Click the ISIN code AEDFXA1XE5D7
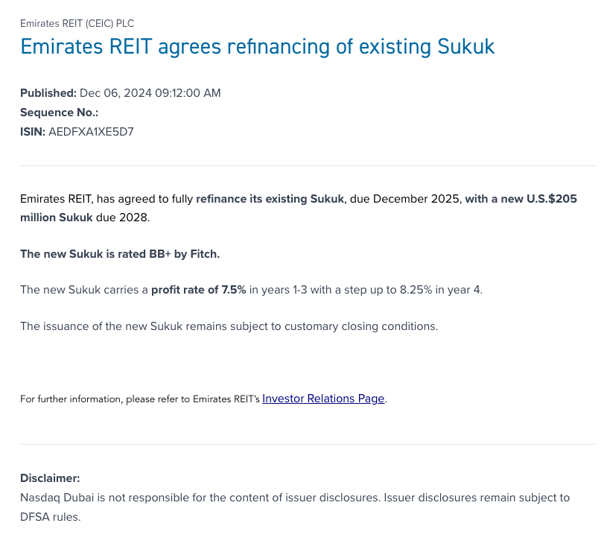Image resolution: width=607 pixels, height=555 pixels. [91, 132]
